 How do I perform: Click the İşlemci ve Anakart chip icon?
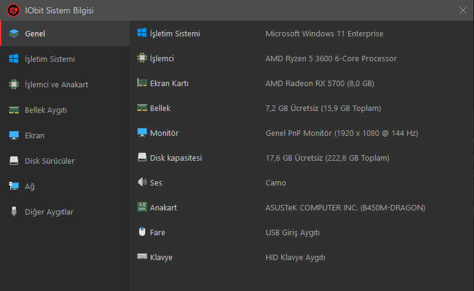(14, 84)
